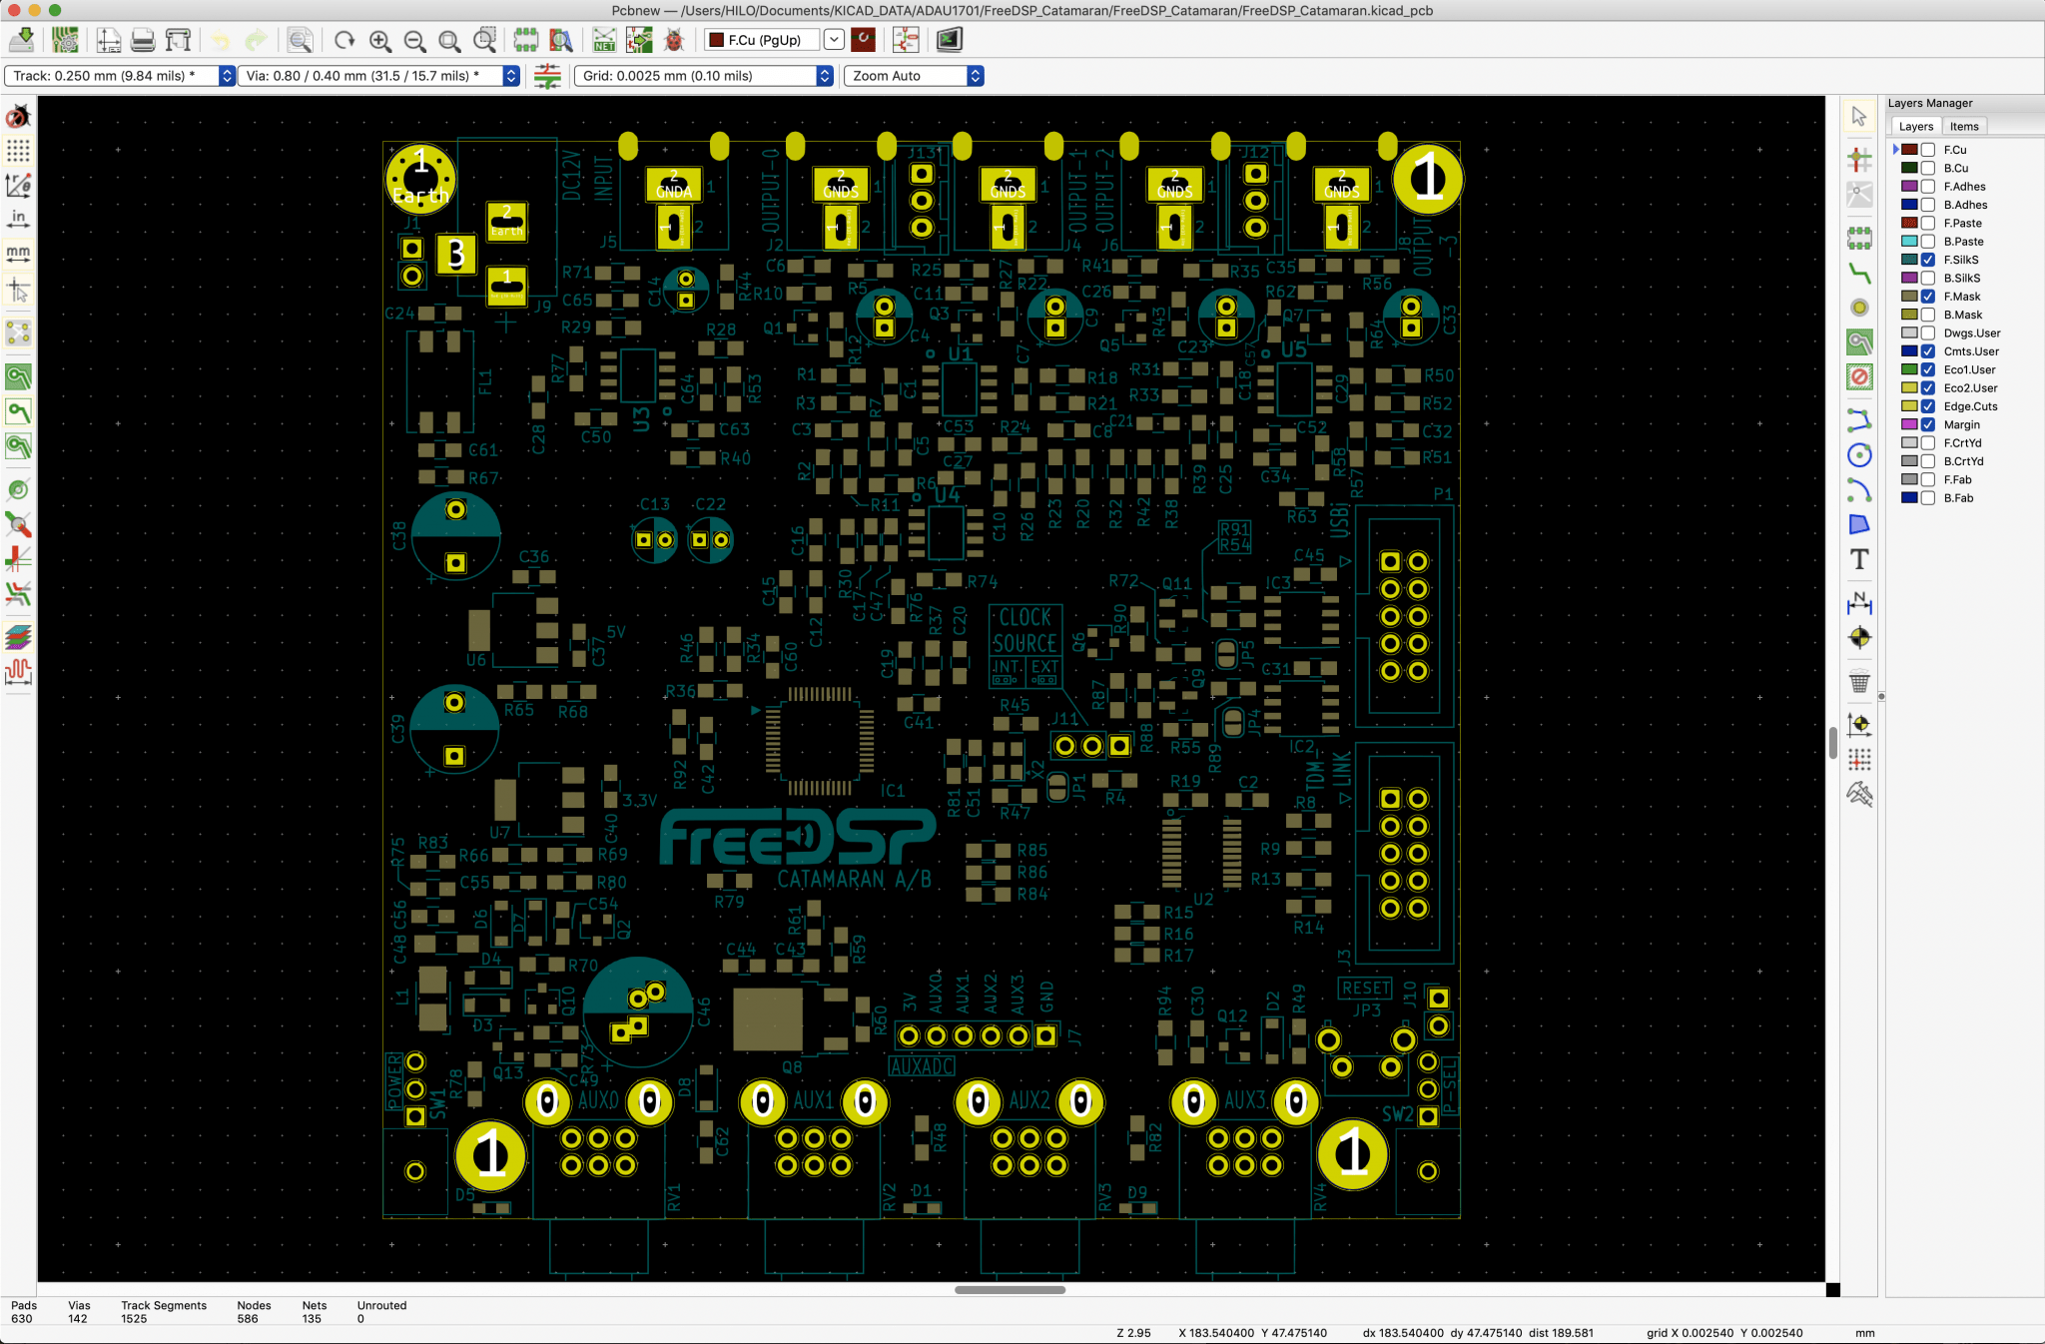Screen dimensions: 2045x1344
Task: Switch units to inches
Action: [18, 219]
